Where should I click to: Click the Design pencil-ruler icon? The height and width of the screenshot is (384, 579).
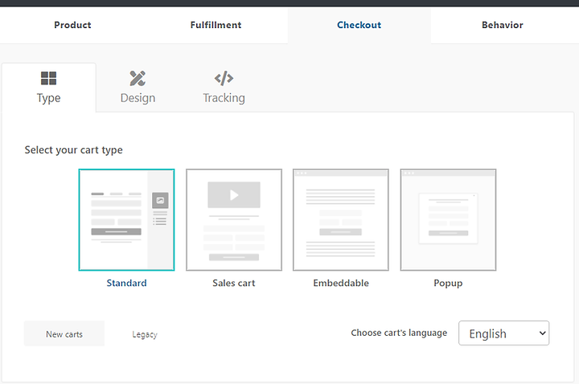click(x=138, y=78)
